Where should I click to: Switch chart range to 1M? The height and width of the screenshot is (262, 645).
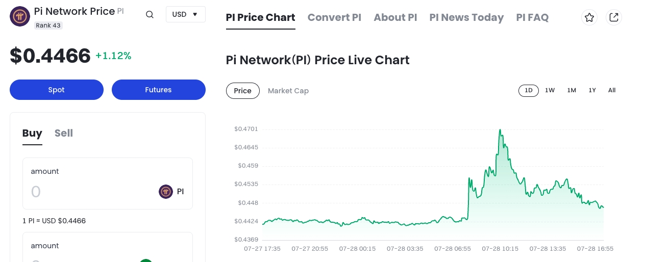(x=572, y=90)
